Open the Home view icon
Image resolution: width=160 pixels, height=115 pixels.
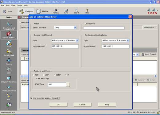coord(5,11)
